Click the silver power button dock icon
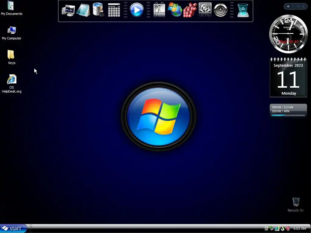This screenshot has width=311, height=233. coord(220,10)
